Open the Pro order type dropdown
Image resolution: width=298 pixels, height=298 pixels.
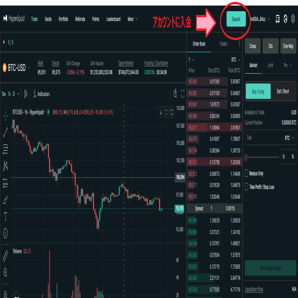point(288,65)
